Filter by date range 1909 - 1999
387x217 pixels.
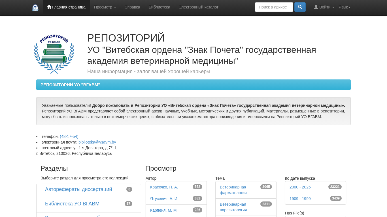[300, 199]
